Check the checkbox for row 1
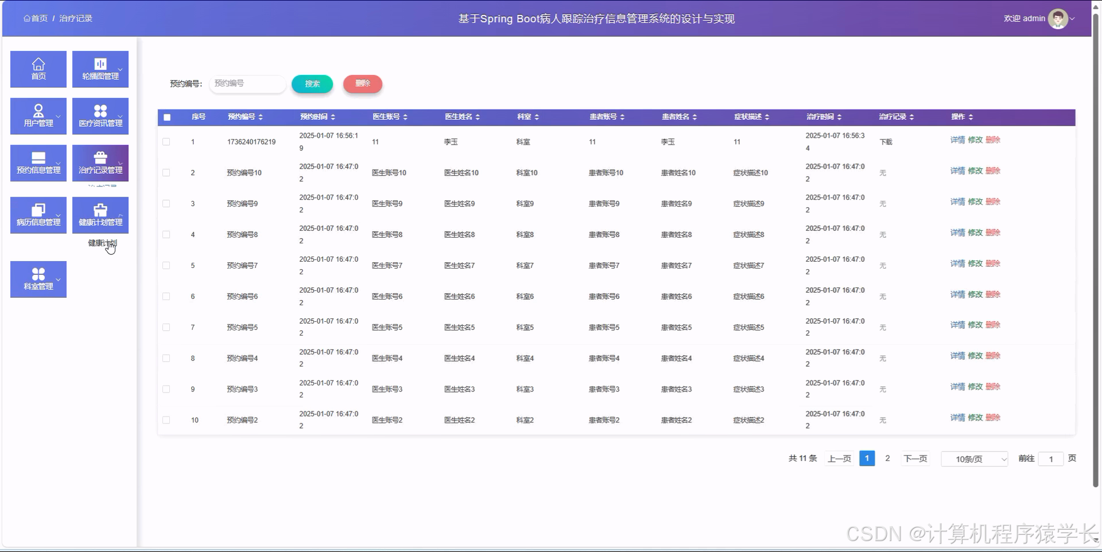This screenshot has width=1102, height=552. point(166,141)
